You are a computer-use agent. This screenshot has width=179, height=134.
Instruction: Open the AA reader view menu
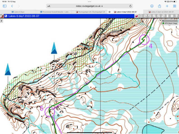[x=49, y=6]
